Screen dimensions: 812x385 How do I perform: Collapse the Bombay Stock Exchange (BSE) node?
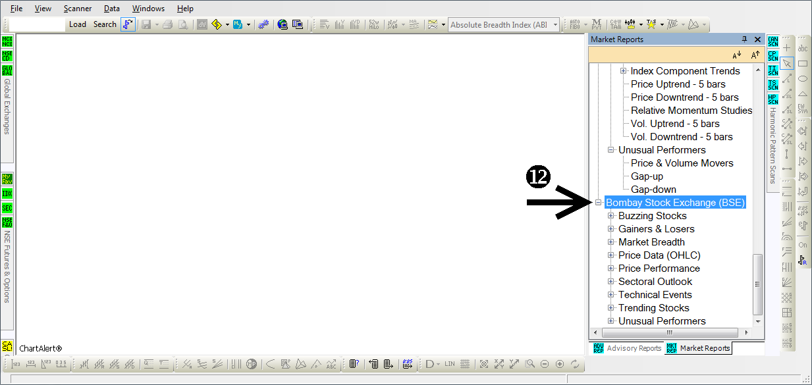(599, 203)
